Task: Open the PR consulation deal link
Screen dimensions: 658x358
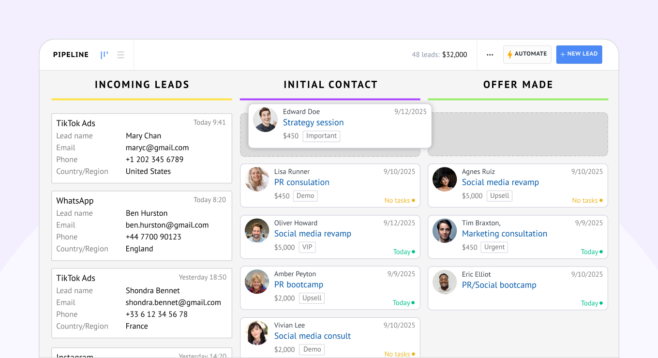Action: 301,182
